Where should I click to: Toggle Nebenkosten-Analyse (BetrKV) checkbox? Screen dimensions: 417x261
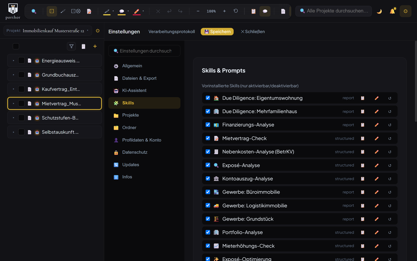(x=208, y=151)
